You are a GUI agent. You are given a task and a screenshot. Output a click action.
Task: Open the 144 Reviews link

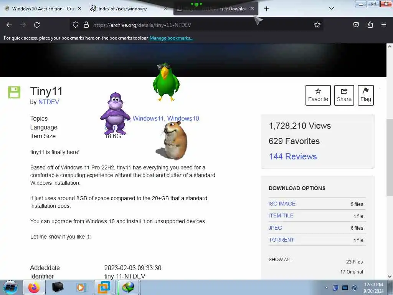[293, 157]
